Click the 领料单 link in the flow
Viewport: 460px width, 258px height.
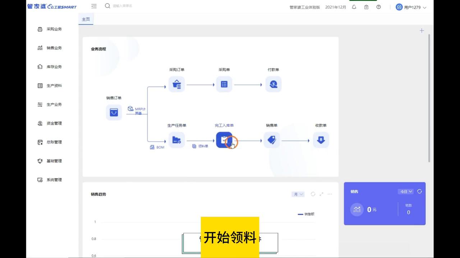point(201,146)
